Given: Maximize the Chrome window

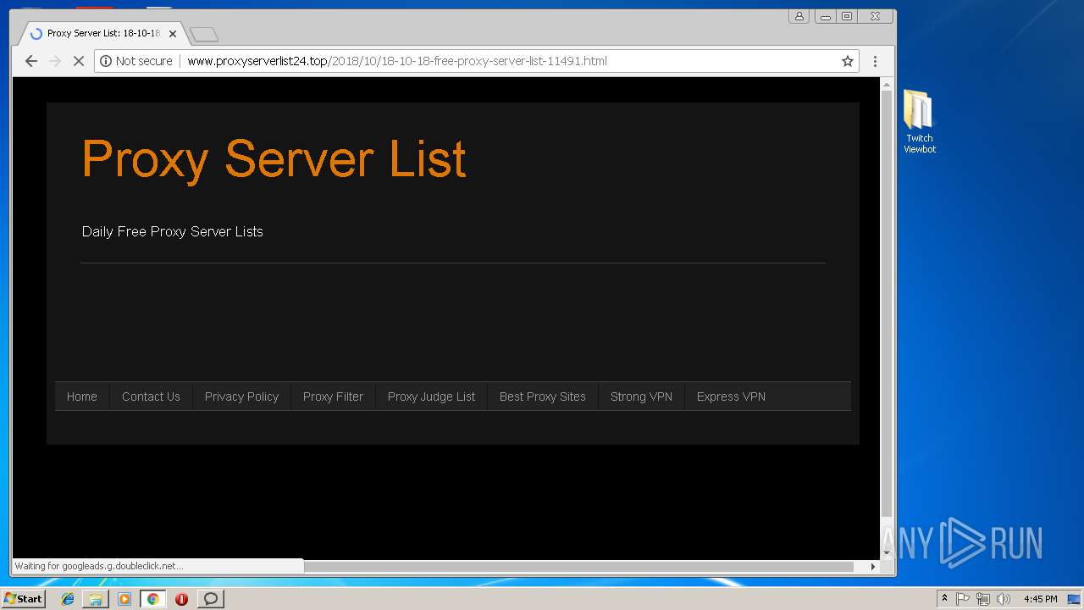Looking at the screenshot, I should coord(846,16).
